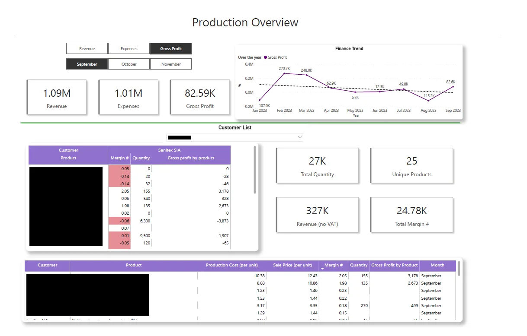Viewport: 527px width, 336px height.
Task: Click production cost value 10.38
Action: [260, 276]
